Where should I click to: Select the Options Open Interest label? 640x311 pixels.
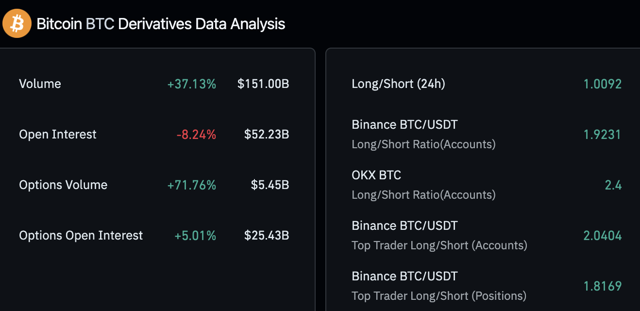click(81, 235)
